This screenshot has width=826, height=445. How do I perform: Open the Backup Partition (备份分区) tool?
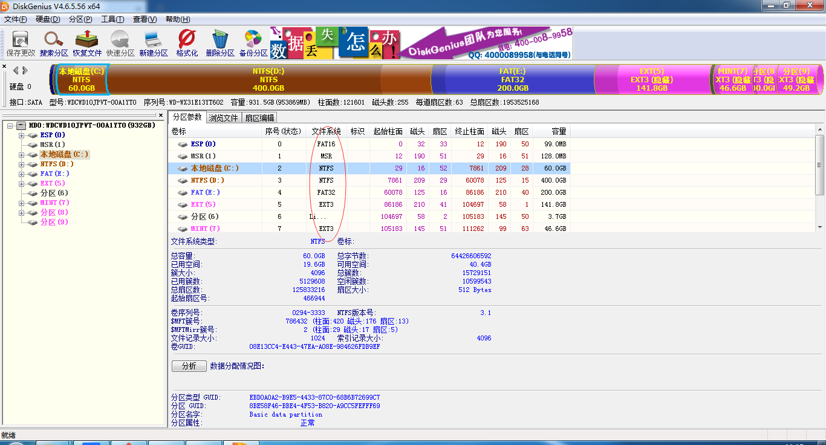[x=253, y=44]
